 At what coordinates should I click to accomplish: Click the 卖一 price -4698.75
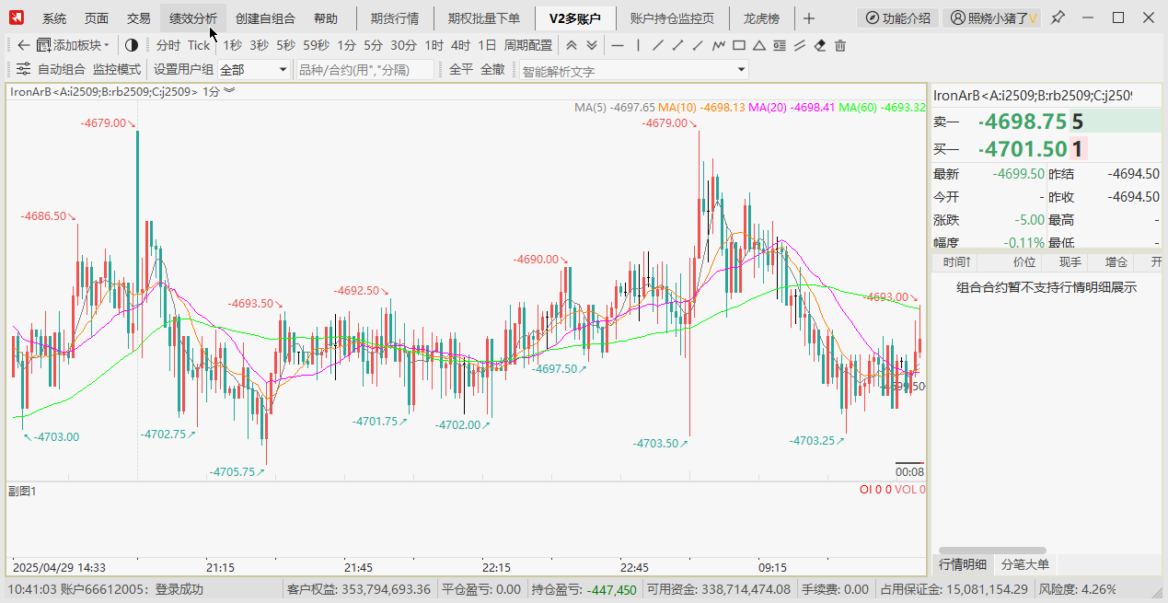pyautogui.click(x=1022, y=122)
